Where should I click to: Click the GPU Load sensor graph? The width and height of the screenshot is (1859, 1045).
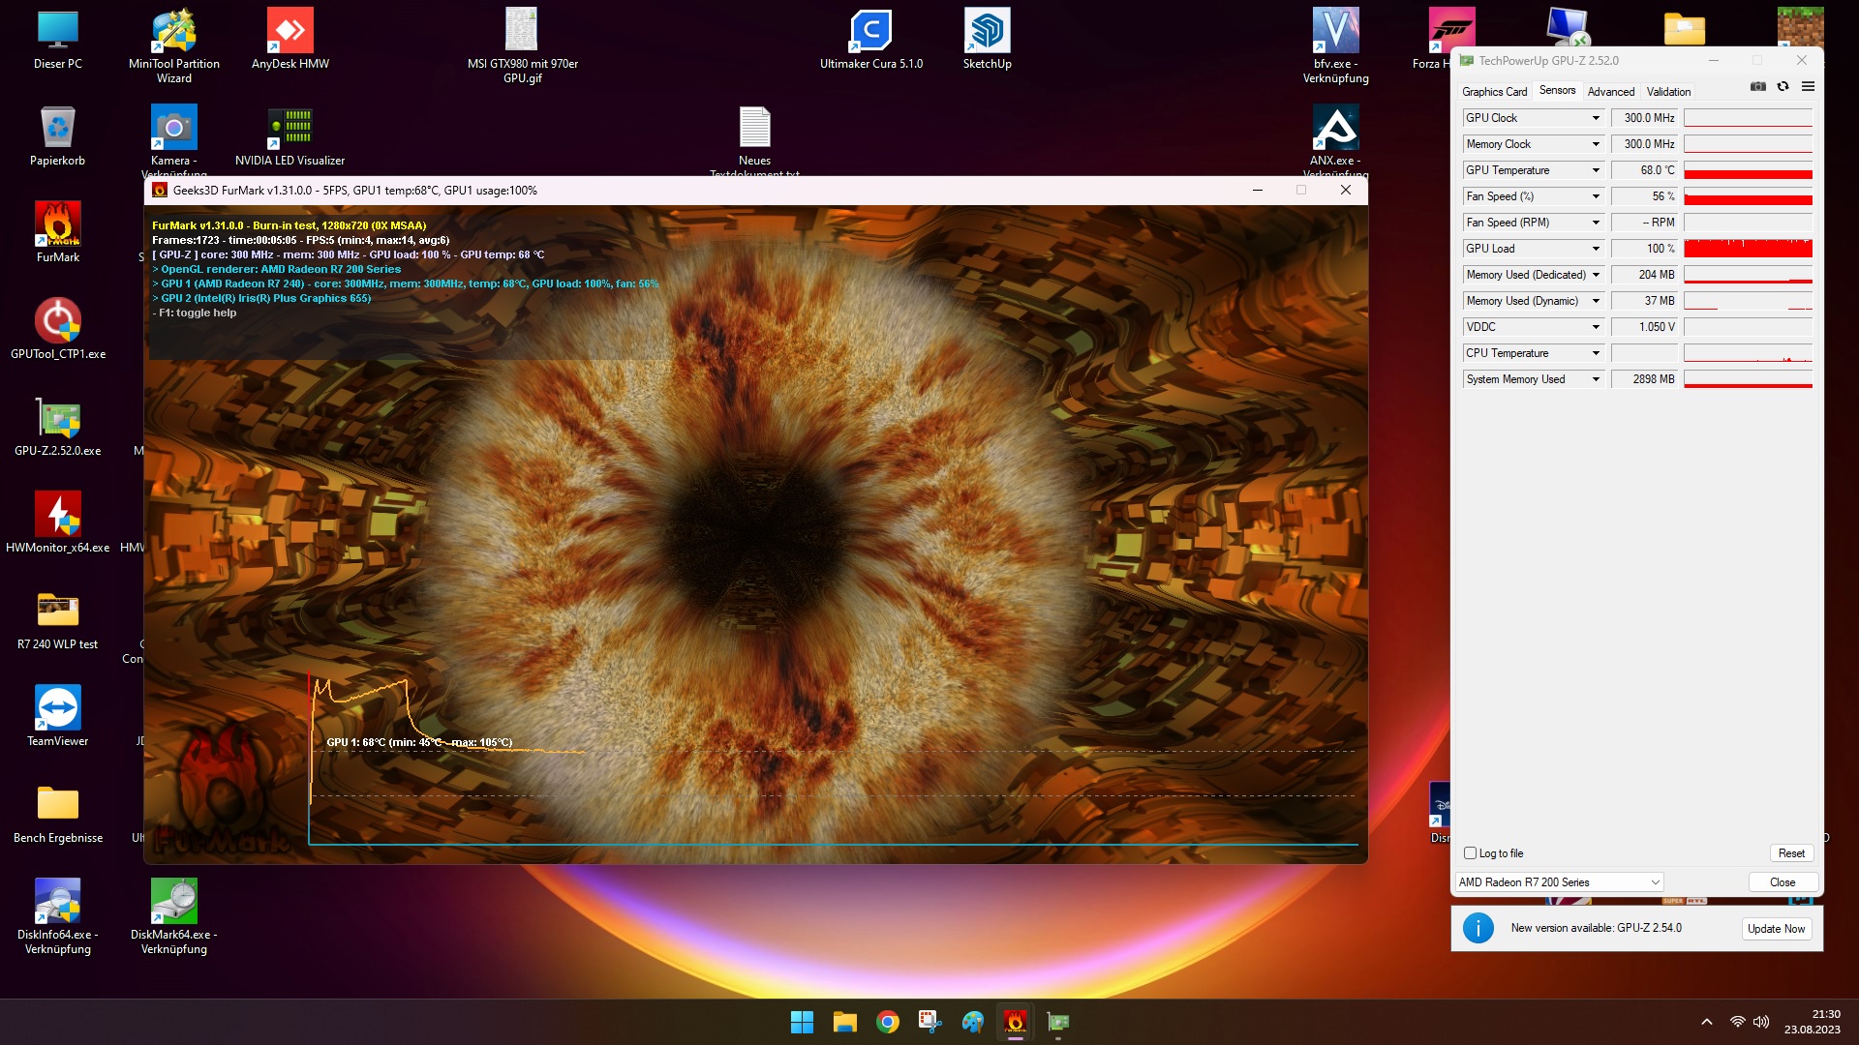coord(1748,249)
